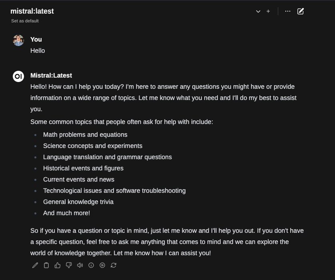Give the response a thumbs up
The image size is (335, 280).
[58, 265]
